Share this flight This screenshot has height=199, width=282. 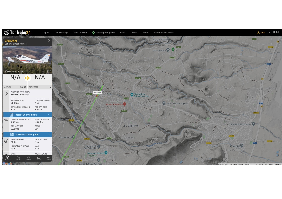(39, 158)
